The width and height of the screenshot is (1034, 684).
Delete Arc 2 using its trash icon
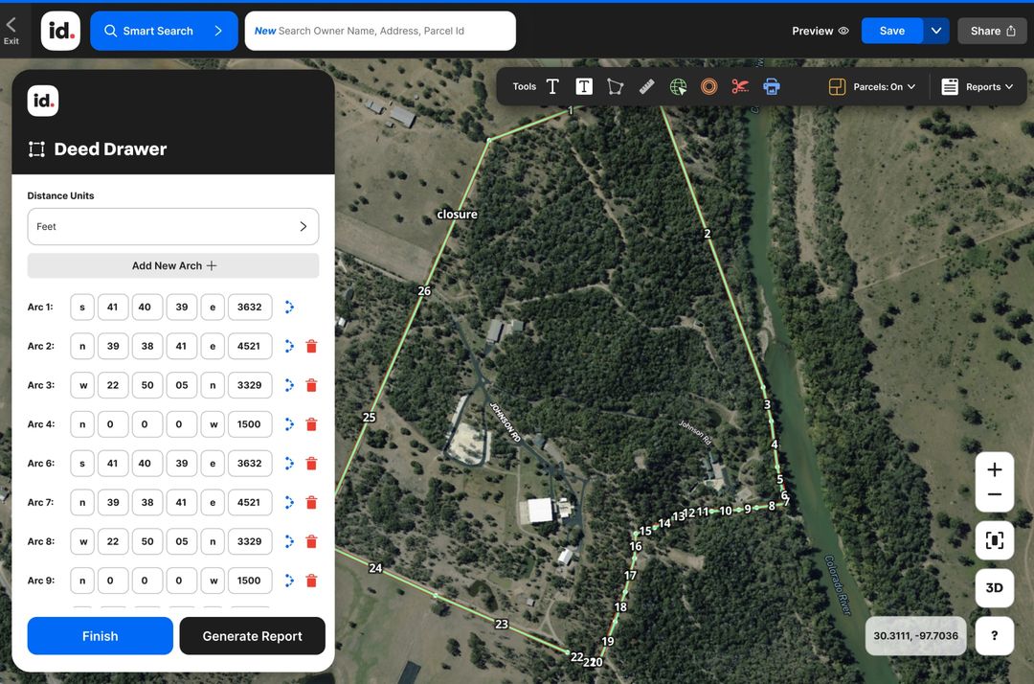pyautogui.click(x=311, y=346)
